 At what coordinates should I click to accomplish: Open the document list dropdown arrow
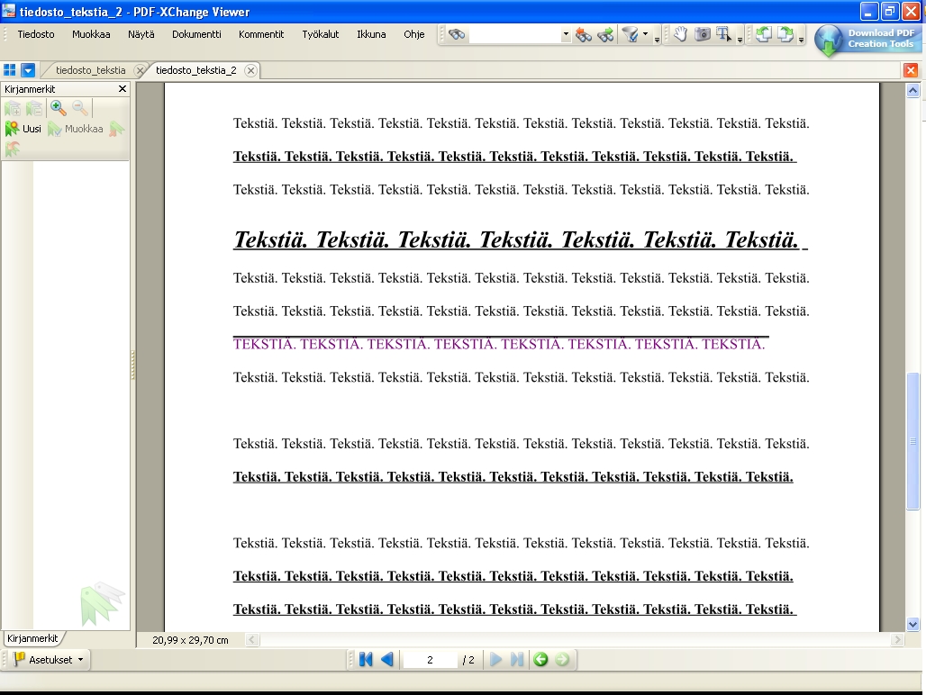tap(28, 70)
